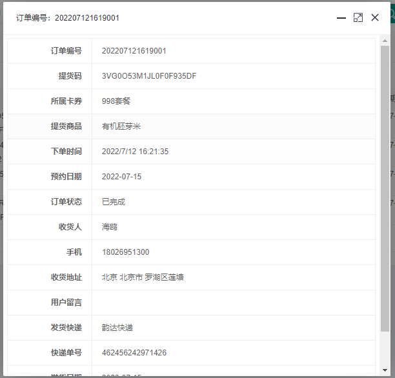Click the 快递单号 row label
The width and height of the screenshot is (395, 378).
coord(66,353)
